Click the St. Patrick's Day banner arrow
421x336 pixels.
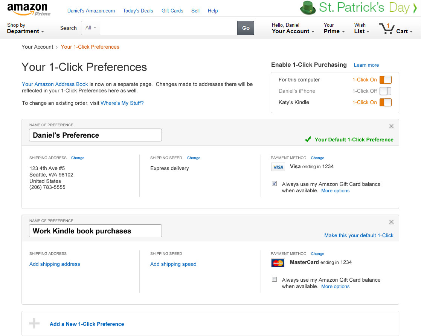[x=415, y=8]
